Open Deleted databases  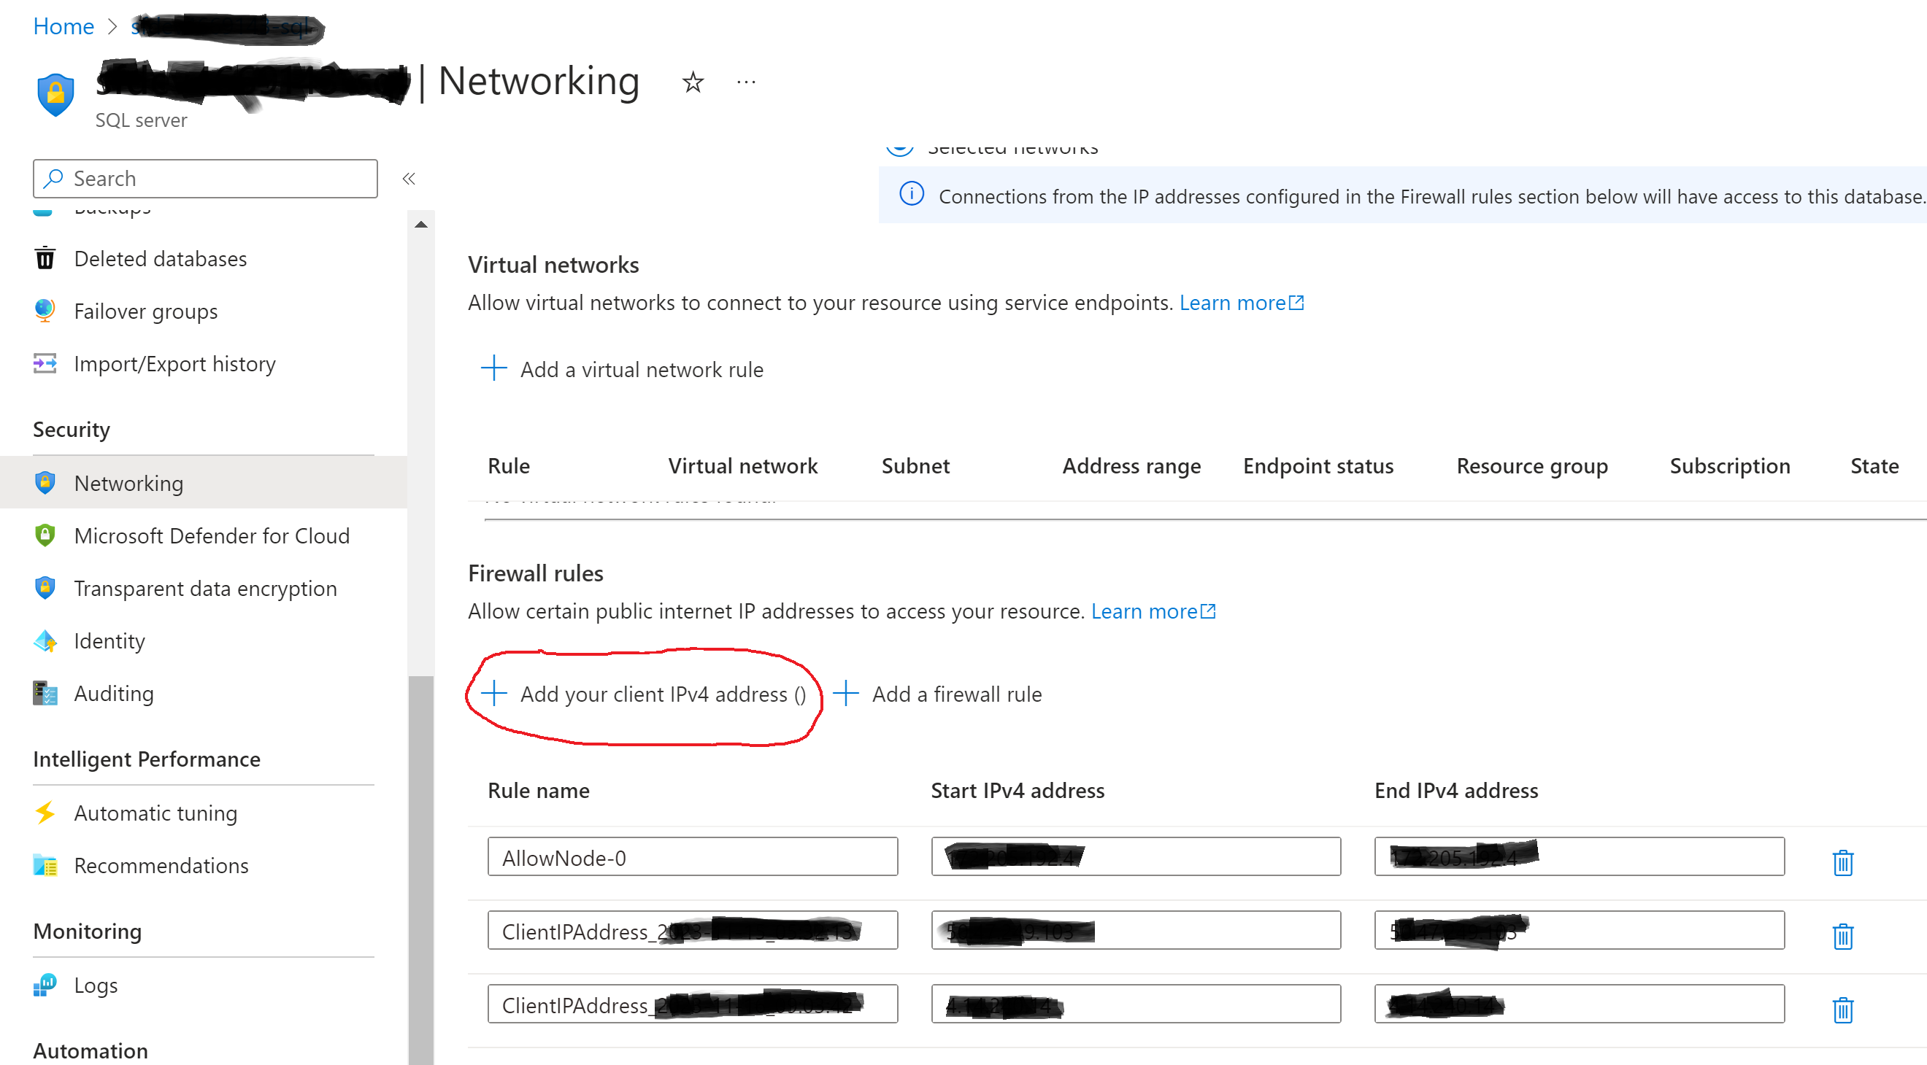(x=160, y=258)
